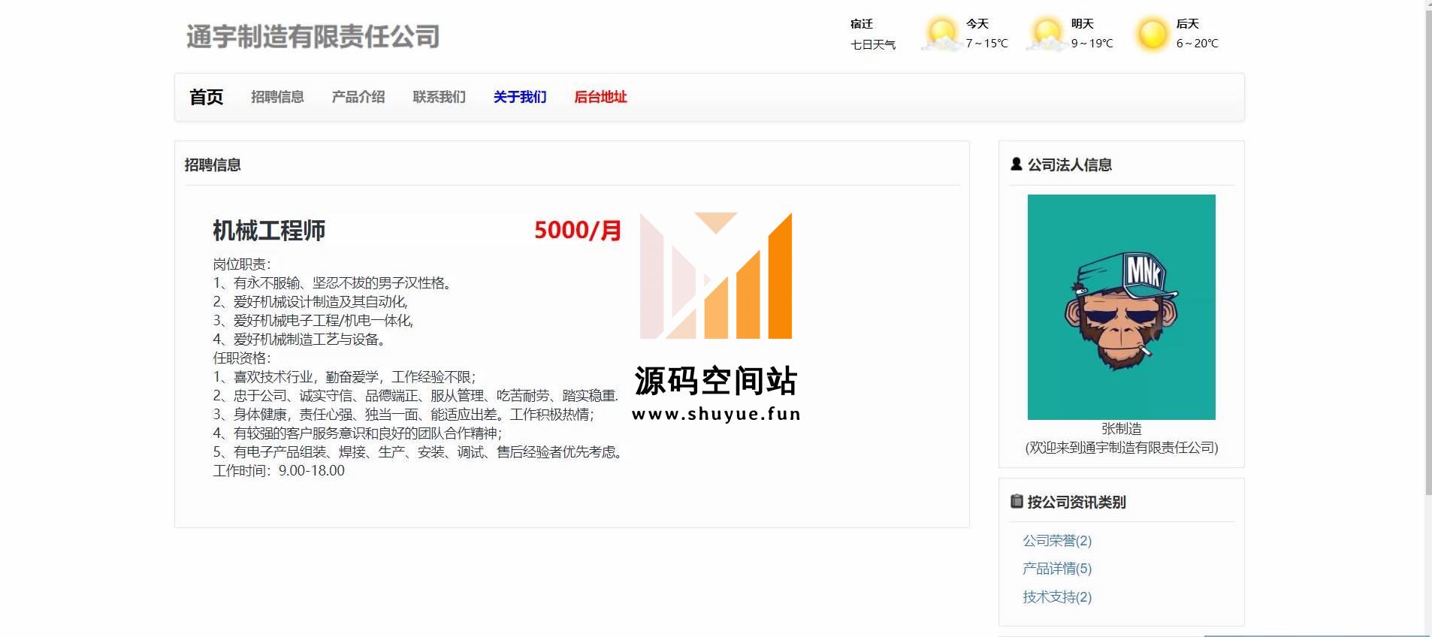
Task: Open the 七日天气 forecast link
Action: click(x=873, y=44)
